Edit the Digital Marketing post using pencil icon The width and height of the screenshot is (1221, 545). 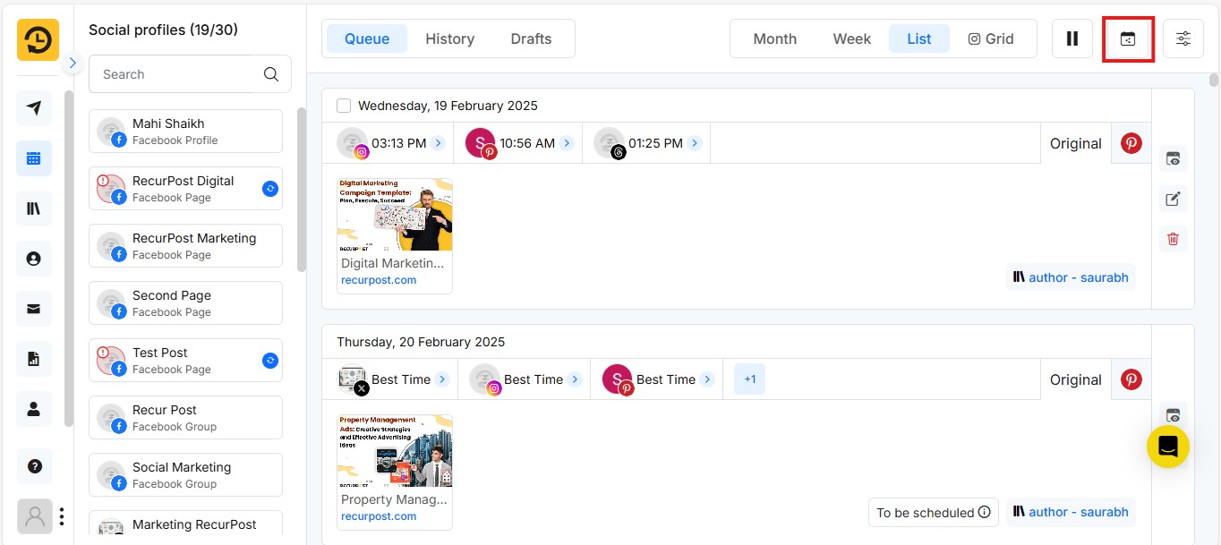pos(1173,198)
